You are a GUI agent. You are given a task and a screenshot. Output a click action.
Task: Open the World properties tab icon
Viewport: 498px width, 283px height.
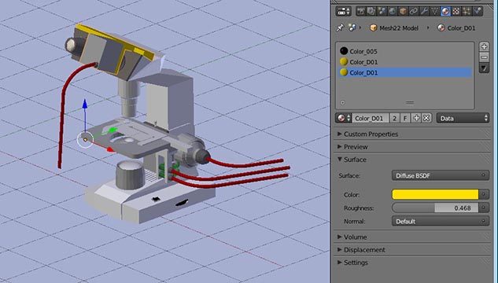[393, 12]
